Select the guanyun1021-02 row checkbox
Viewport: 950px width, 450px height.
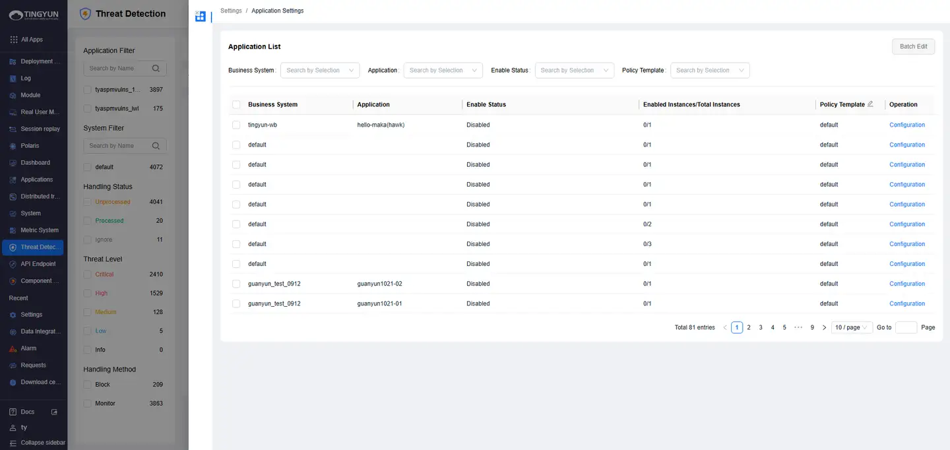(x=236, y=284)
